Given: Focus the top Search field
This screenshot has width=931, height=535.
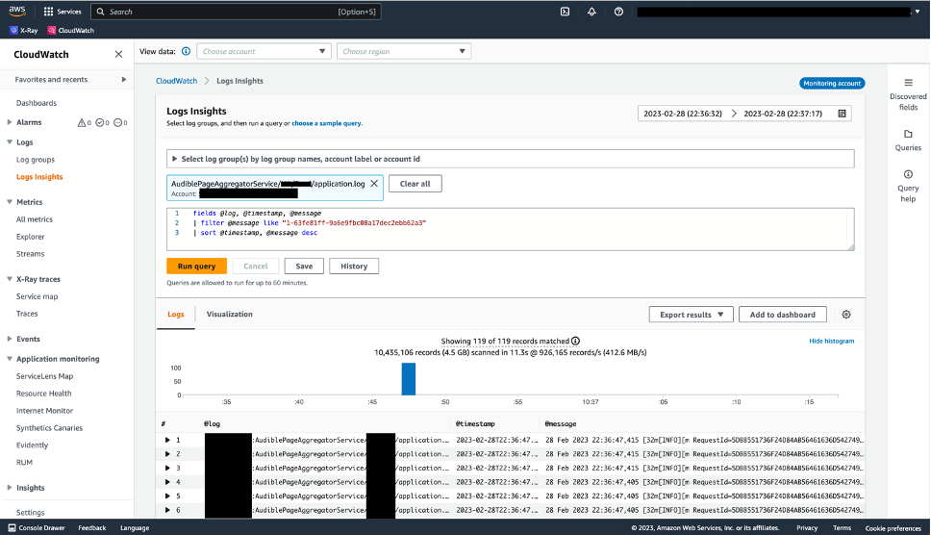Looking at the screenshot, I should [x=236, y=12].
